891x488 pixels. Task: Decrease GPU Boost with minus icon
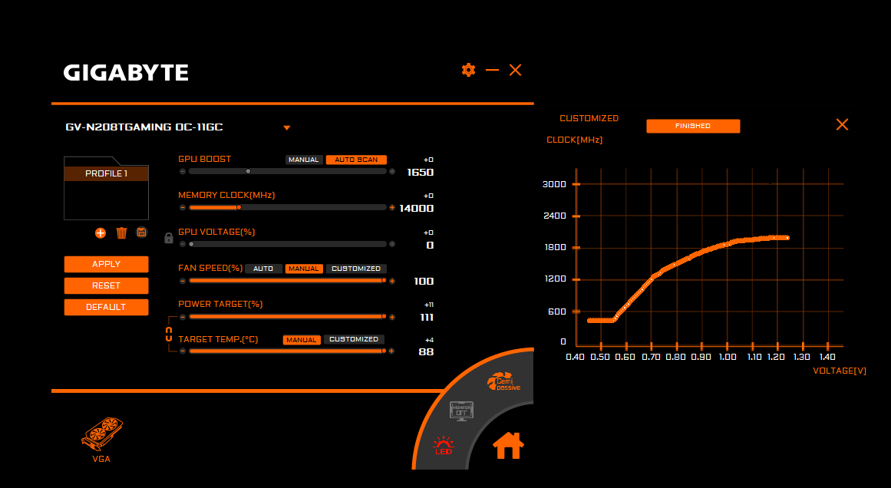coord(183,171)
